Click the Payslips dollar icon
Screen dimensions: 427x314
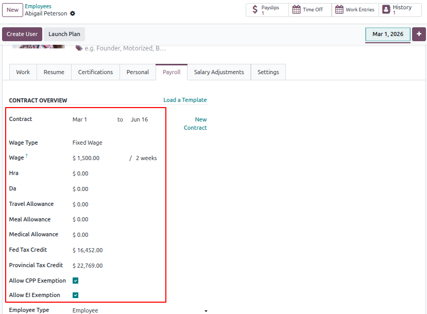click(255, 10)
